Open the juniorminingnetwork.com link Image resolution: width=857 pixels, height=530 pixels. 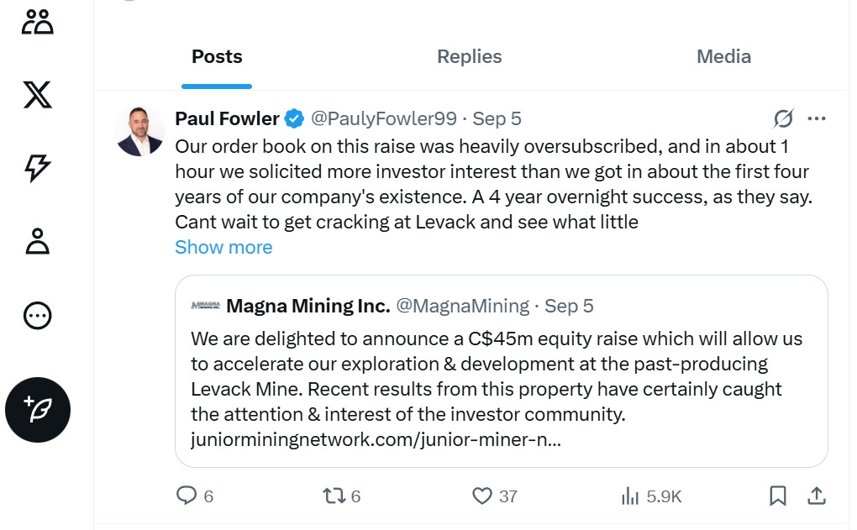pyautogui.click(x=376, y=439)
